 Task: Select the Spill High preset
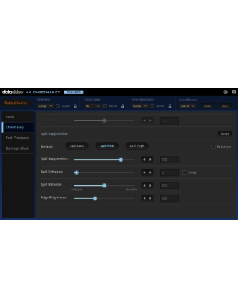(137, 146)
